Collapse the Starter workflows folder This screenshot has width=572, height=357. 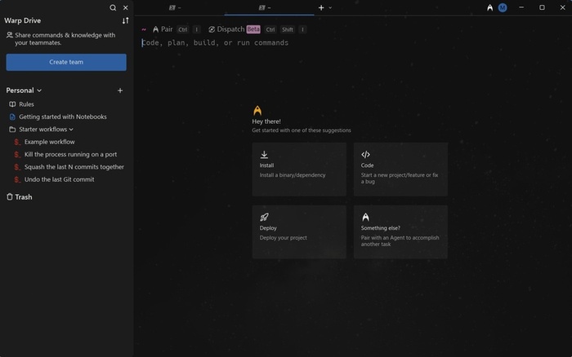(71, 129)
